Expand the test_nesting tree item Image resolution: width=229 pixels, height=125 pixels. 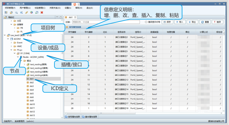point(24,64)
